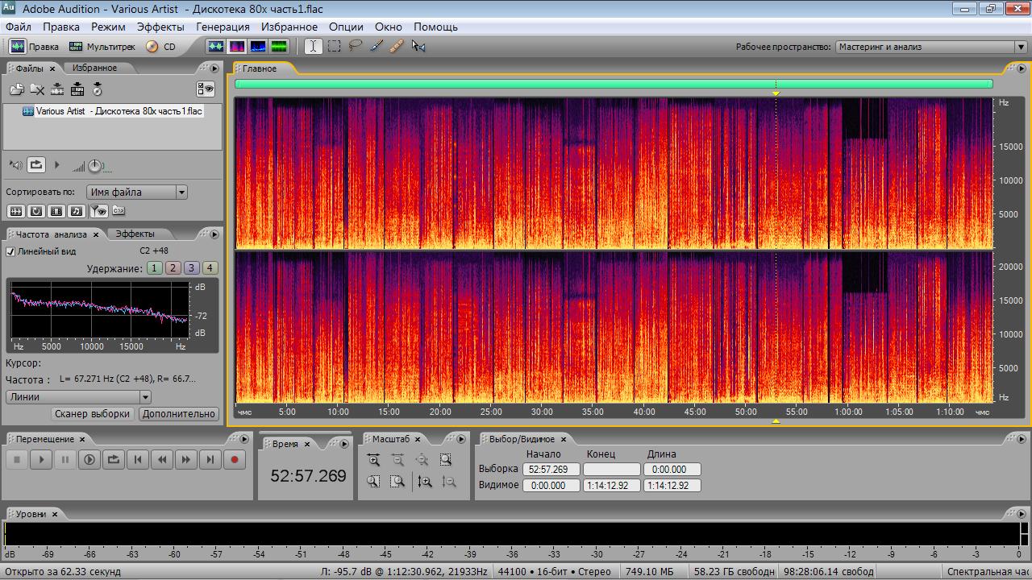Image resolution: width=1032 pixels, height=580 pixels.
Task: Click the Дополнительно button
Action: click(x=178, y=414)
